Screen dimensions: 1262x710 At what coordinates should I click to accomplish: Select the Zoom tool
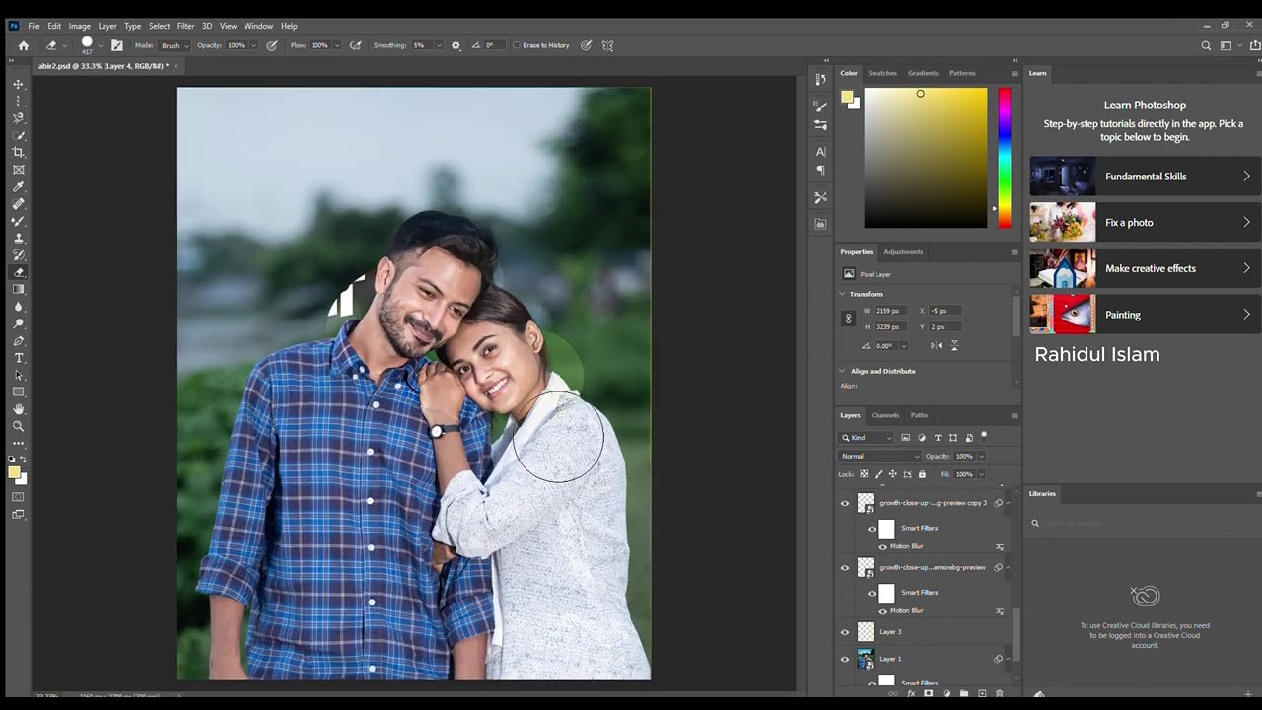(18, 426)
